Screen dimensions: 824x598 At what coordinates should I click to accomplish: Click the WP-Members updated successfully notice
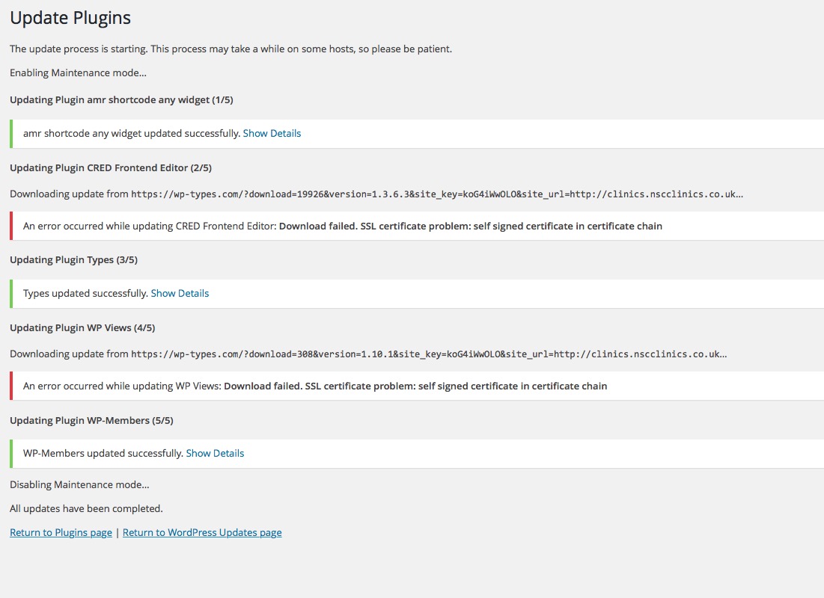click(103, 453)
